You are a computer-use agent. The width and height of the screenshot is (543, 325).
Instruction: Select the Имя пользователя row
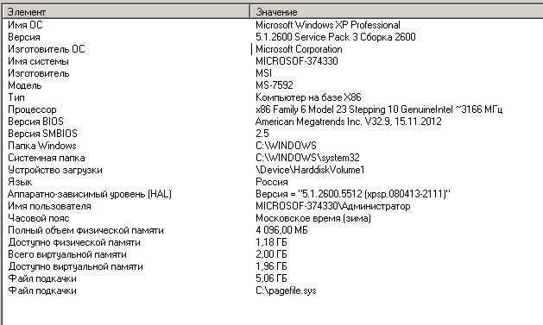[273, 206]
